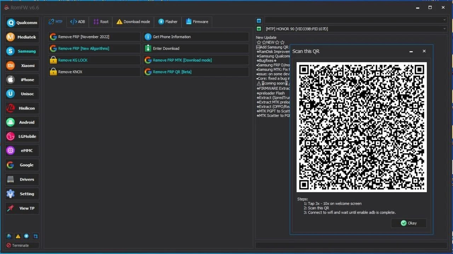The width and height of the screenshot is (453, 254).
Task: Switch to the ADB tab
Action: [x=78, y=22]
